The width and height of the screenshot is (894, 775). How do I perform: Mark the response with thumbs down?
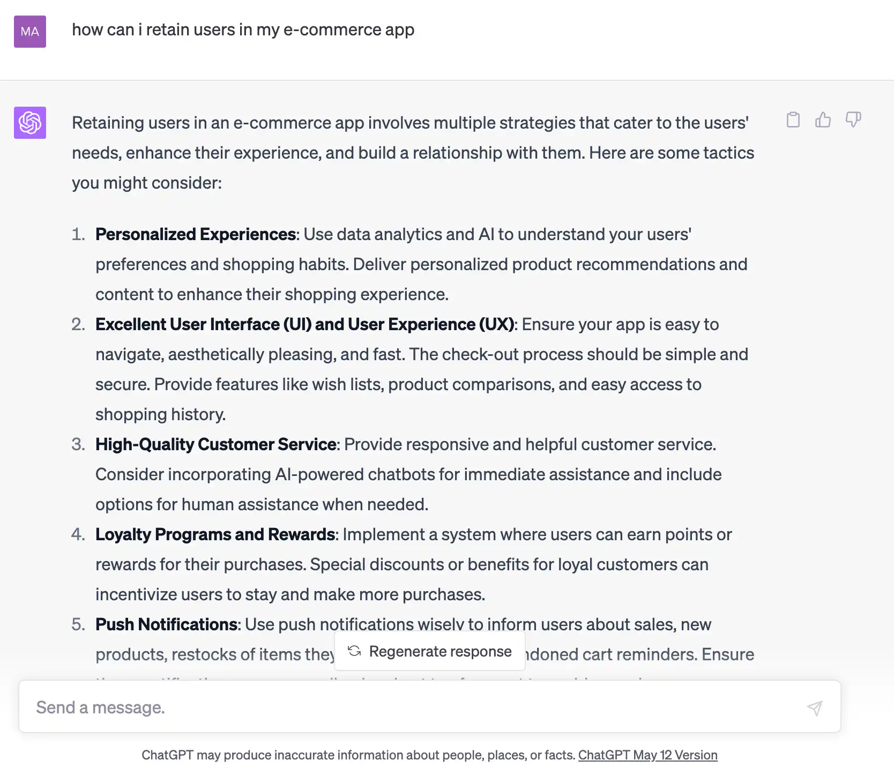853,120
